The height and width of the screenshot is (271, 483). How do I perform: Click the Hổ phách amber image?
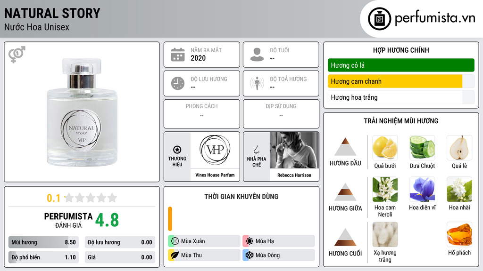(459, 234)
